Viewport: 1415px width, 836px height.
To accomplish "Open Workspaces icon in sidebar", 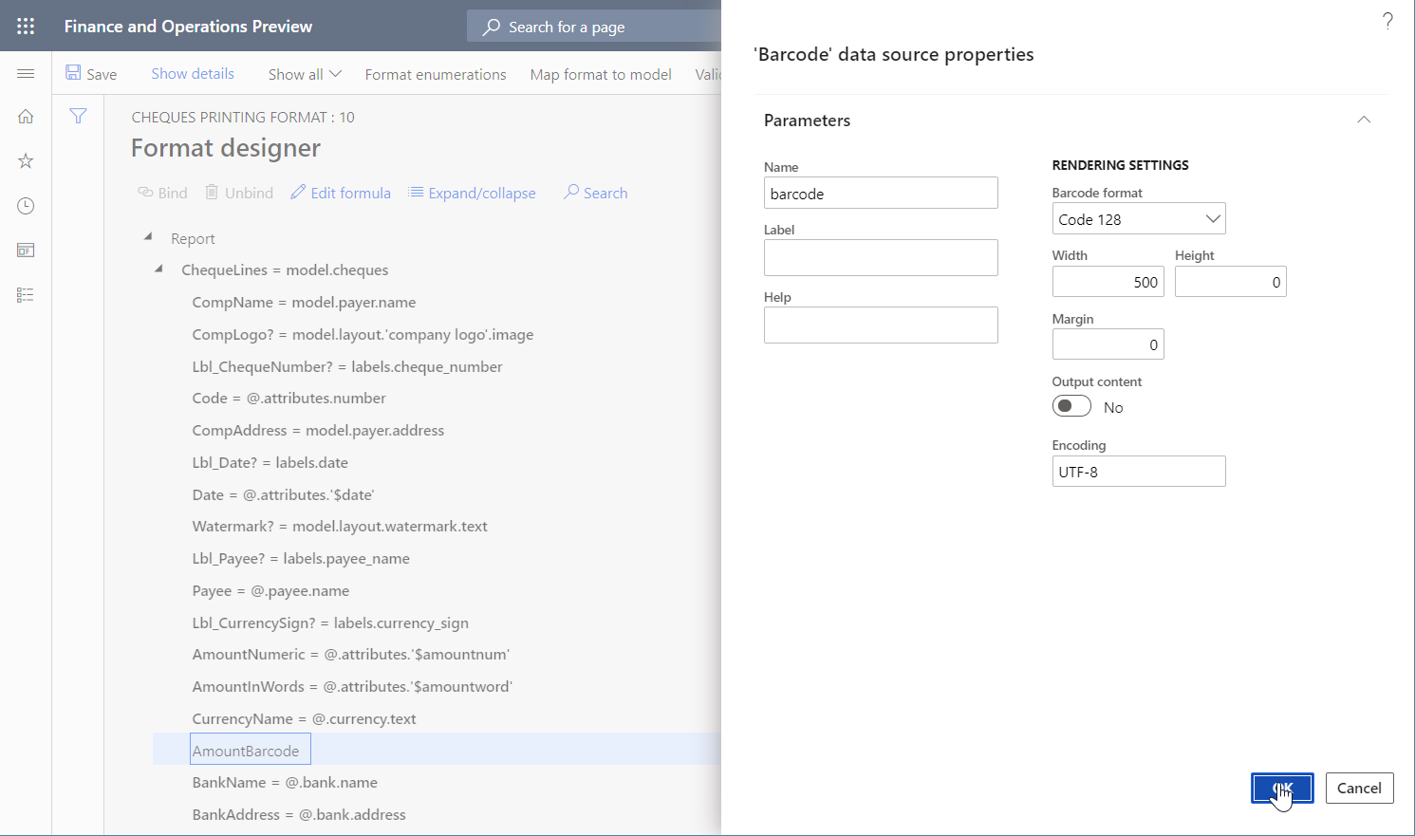I will (26, 251).
